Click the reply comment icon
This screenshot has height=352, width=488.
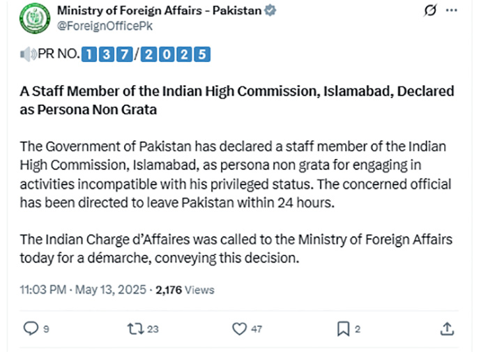tap(31, 328)
